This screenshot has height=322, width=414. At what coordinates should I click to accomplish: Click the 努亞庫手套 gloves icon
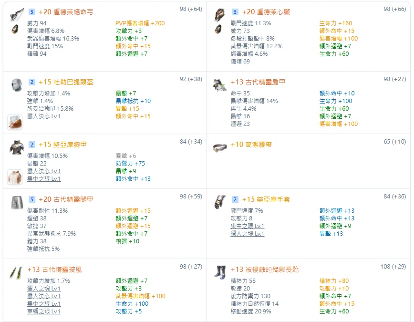coord(220,202)
